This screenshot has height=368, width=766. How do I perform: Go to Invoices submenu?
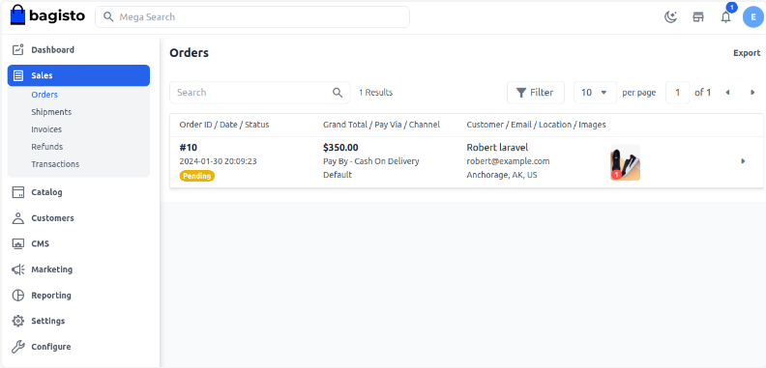[x=46, y=129]
